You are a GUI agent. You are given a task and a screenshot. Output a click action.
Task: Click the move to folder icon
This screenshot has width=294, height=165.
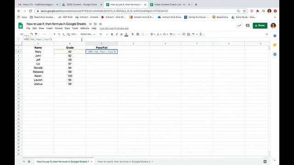point(95,24)
